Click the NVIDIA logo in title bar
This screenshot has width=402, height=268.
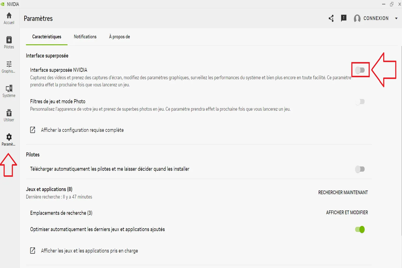3,4
